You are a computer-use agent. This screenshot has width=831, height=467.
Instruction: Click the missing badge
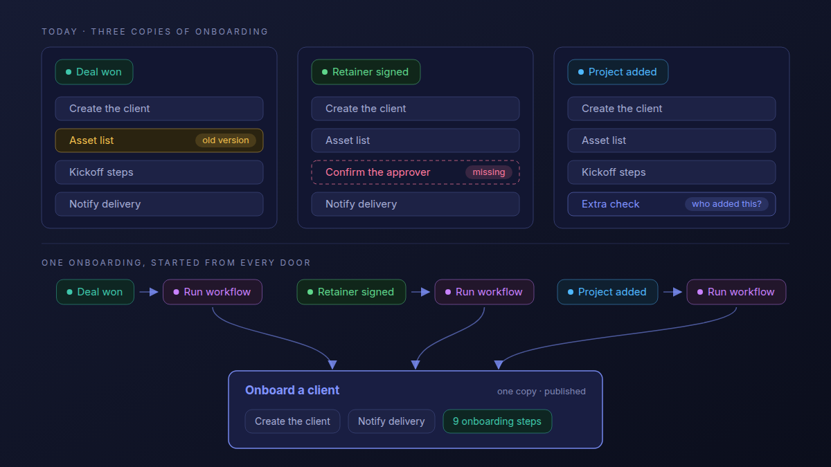pyautogui.click(x=489, y=172)
